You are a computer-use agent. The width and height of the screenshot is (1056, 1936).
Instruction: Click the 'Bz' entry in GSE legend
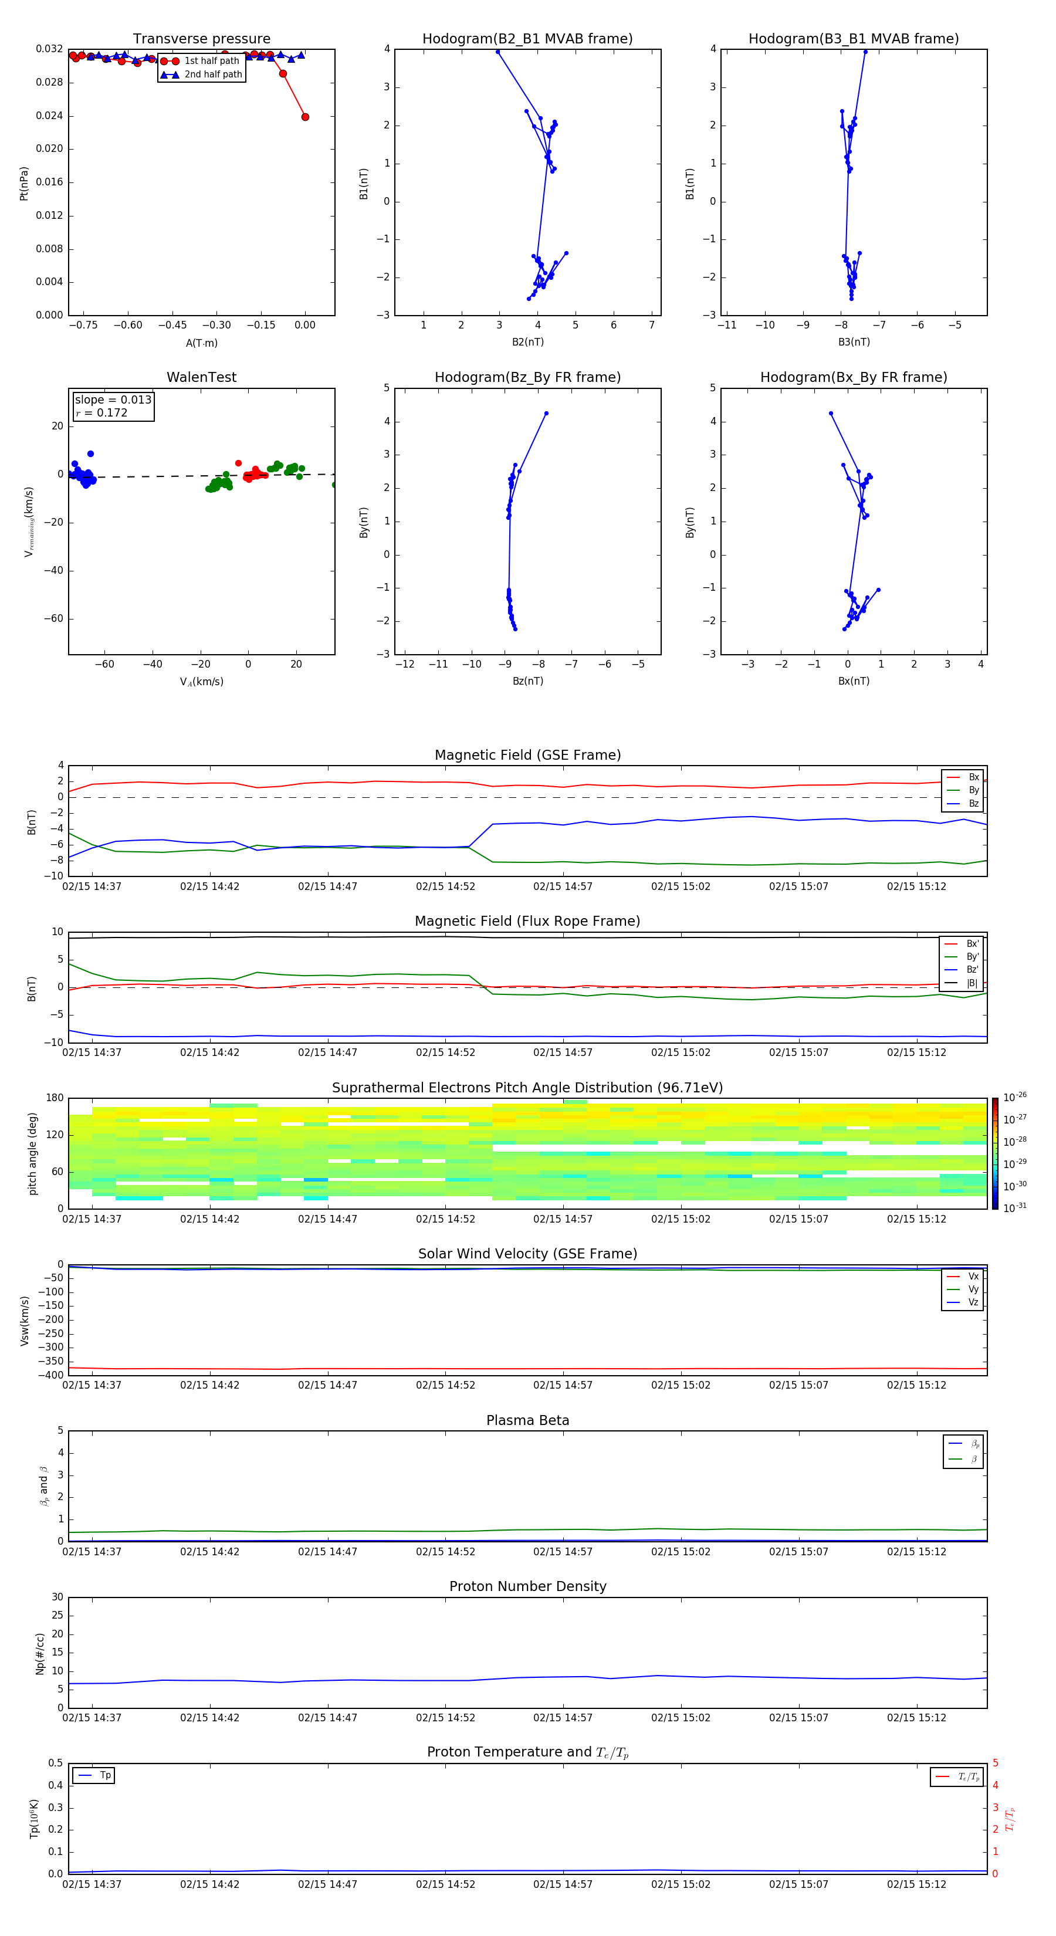[x=963, y=803]
